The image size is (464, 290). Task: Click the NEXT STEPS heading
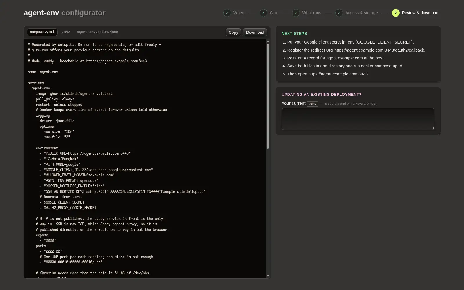pyautogui.click(x=294, y=34)
